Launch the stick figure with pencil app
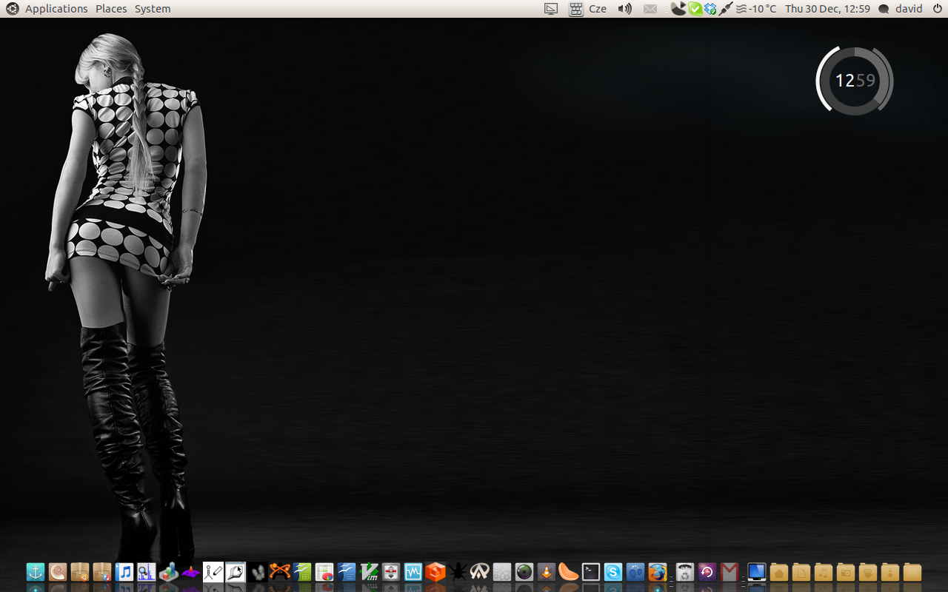 (x=213, y=572)
